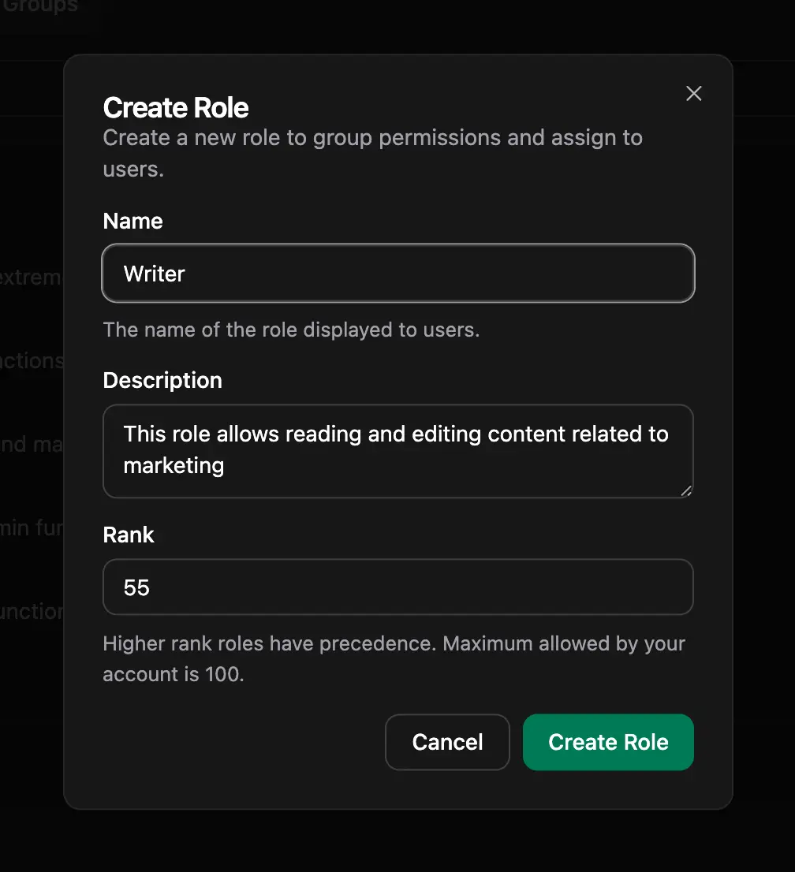This screenshot has width=795, height=872.
Task: Click the helper text under the Name field
Action: 291,330
